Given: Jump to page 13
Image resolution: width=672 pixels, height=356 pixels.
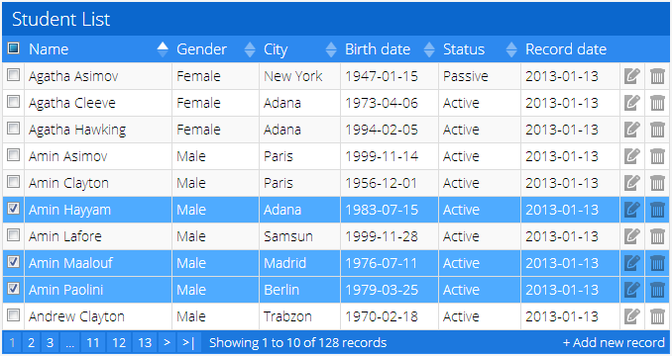Looking at the screenshot, I should 145,343.
